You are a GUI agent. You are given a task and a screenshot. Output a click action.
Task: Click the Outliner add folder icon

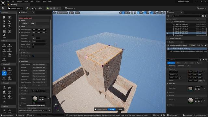(x=203, y=16)
